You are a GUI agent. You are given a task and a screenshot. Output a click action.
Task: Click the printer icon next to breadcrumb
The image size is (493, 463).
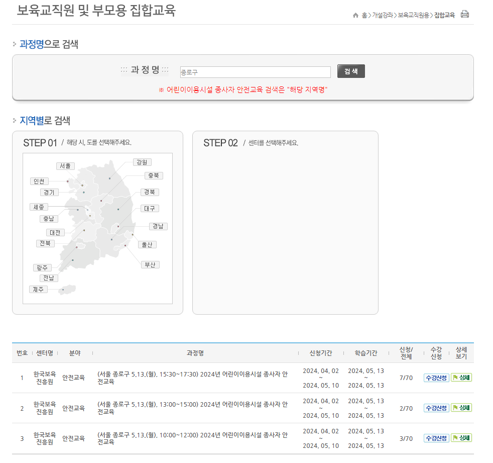[464, 14]
